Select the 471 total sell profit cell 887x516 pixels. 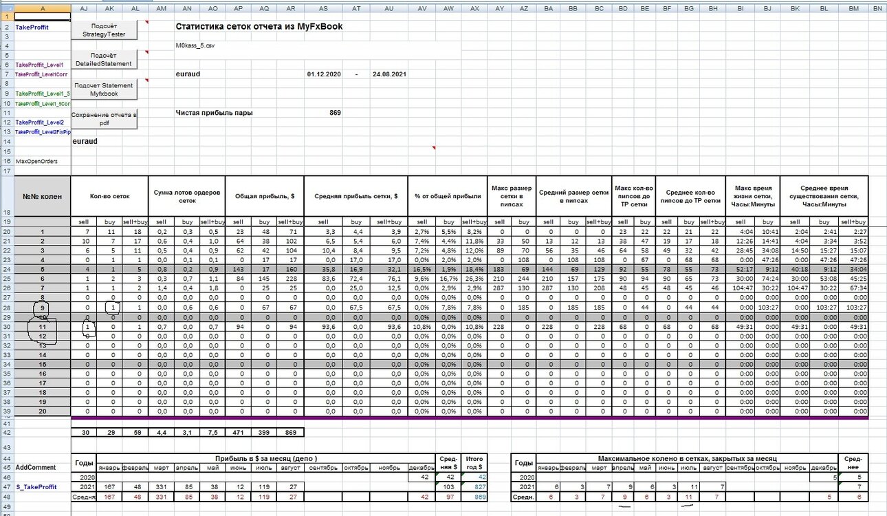[x=239, y=431]
